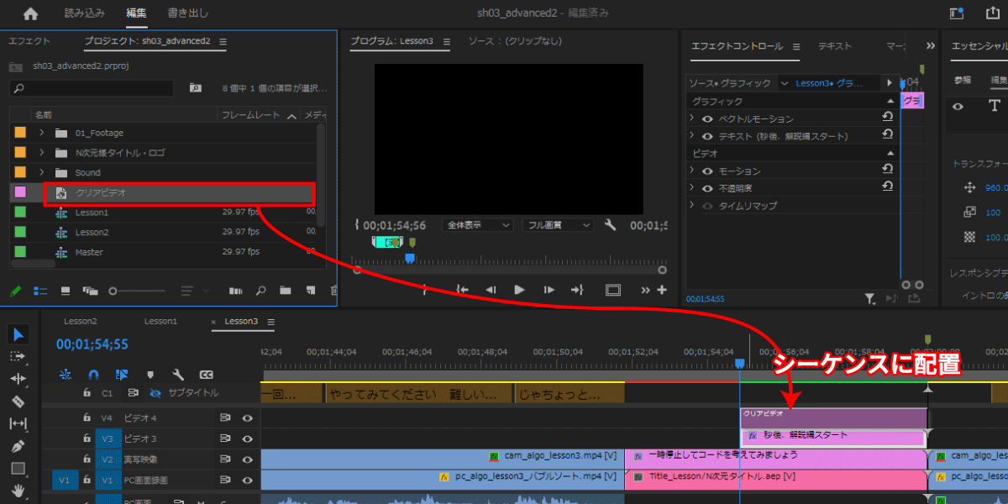This screenshot has width=1008, height=504.
Task: Click the Project panel pencil writable icon
Action: (x=16, y=291)
